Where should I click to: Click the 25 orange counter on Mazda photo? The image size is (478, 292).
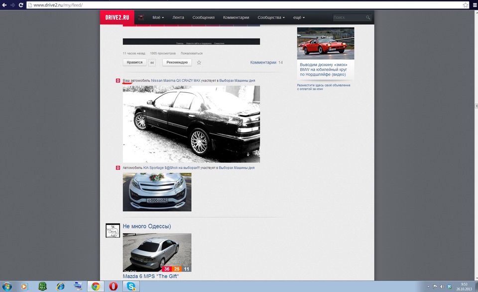[x=176, y=269]
